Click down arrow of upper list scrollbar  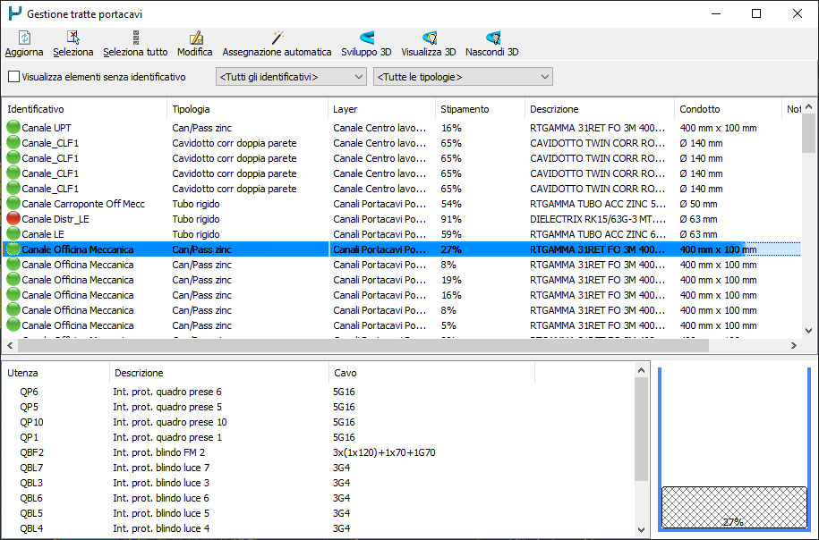(x=808, y=330)
